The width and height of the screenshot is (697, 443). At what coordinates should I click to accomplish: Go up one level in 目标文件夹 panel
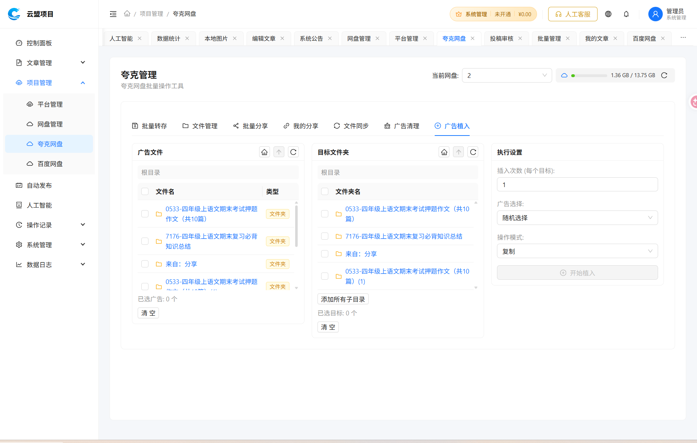click(x=458, y=152)
